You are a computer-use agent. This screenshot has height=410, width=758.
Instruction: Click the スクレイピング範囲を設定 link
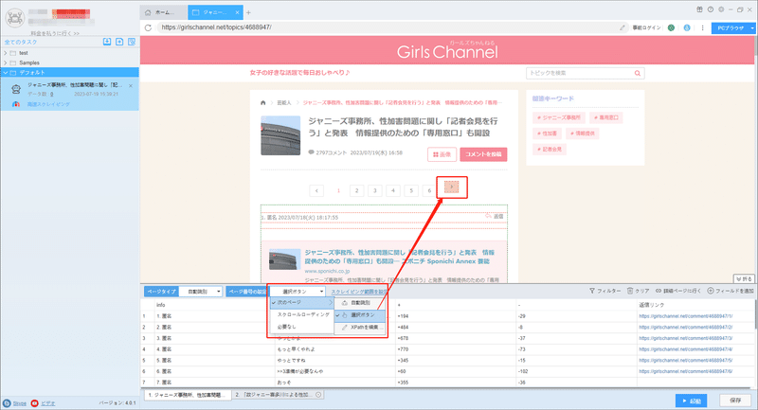coord(359,292)
